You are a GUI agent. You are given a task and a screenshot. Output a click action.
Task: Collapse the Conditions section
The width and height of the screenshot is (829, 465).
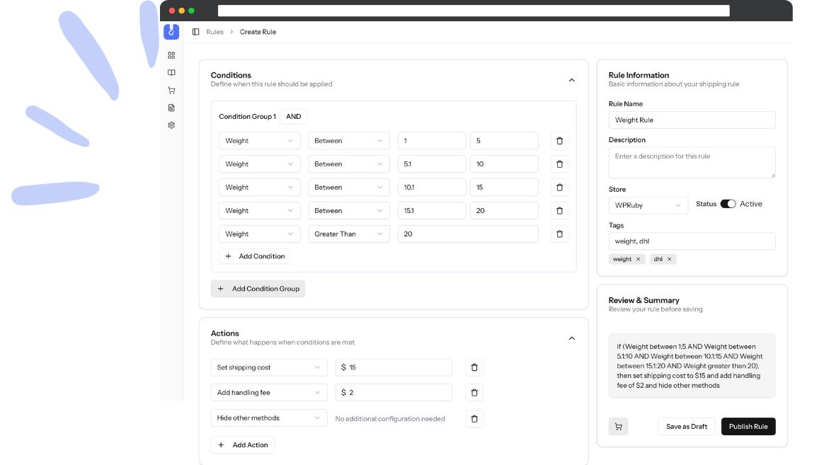pos(571,80)
